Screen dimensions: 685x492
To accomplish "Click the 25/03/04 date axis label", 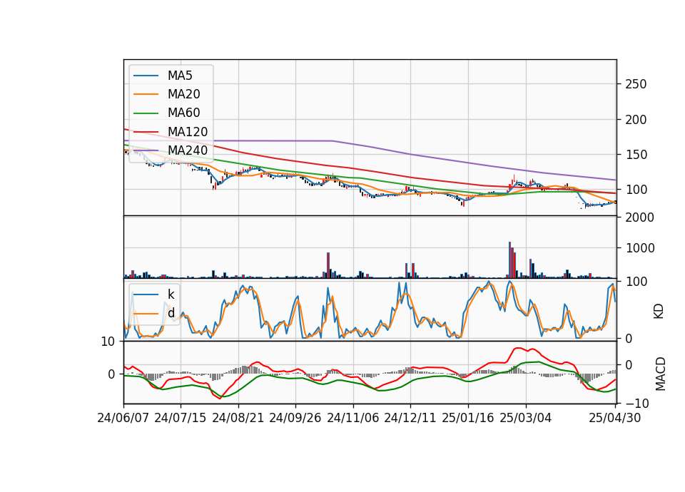I will pyautogui.click(x=526, y=419).
